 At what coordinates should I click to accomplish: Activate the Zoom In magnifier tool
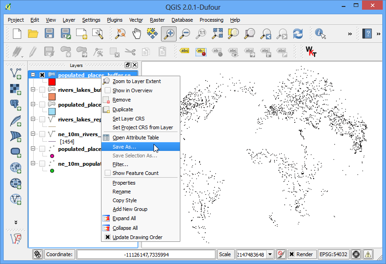[x=169, y=34]
